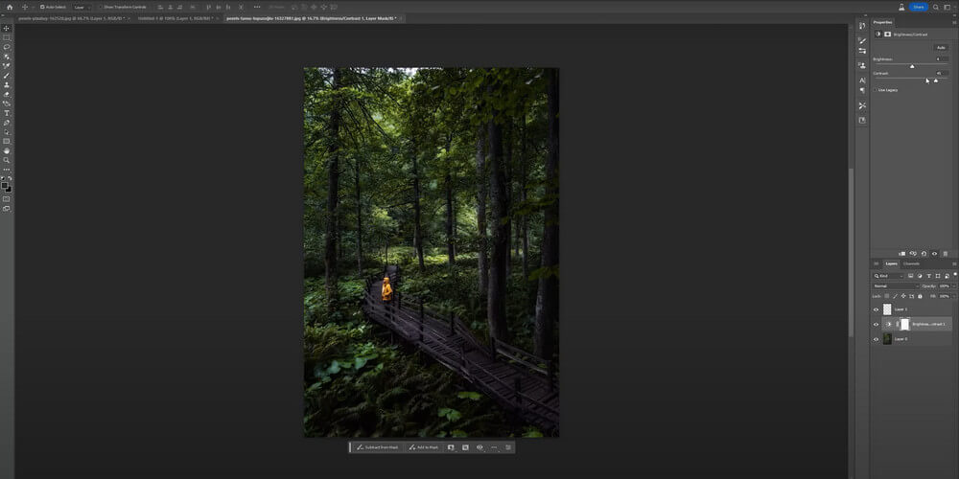This screenshot has width=959, height=479.
Task: Select the Lasso tool
Action: coord(6,46)
